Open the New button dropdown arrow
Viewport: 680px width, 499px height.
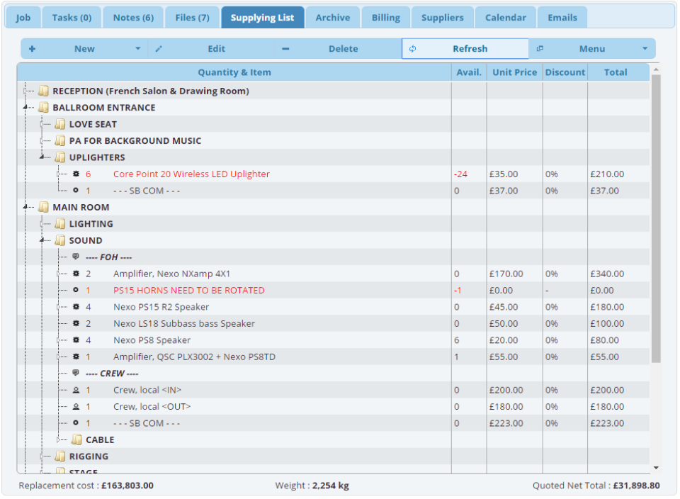(138, 49)
